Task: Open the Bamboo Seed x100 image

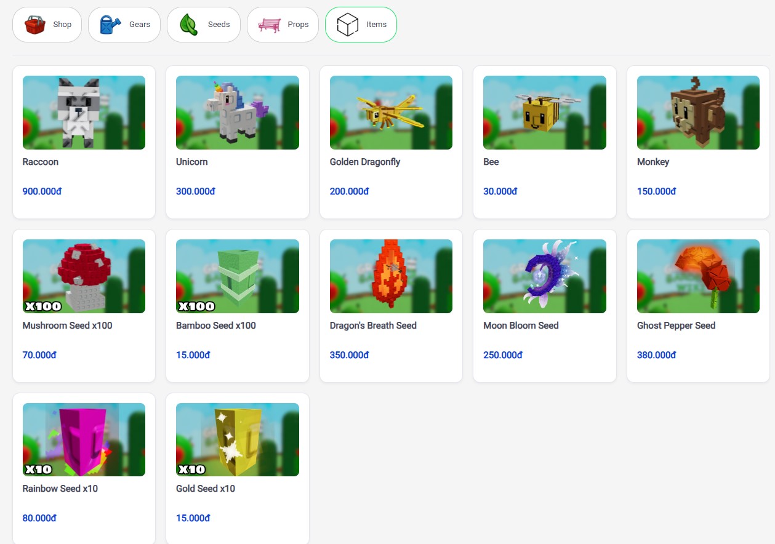Action: pos(238,276)
